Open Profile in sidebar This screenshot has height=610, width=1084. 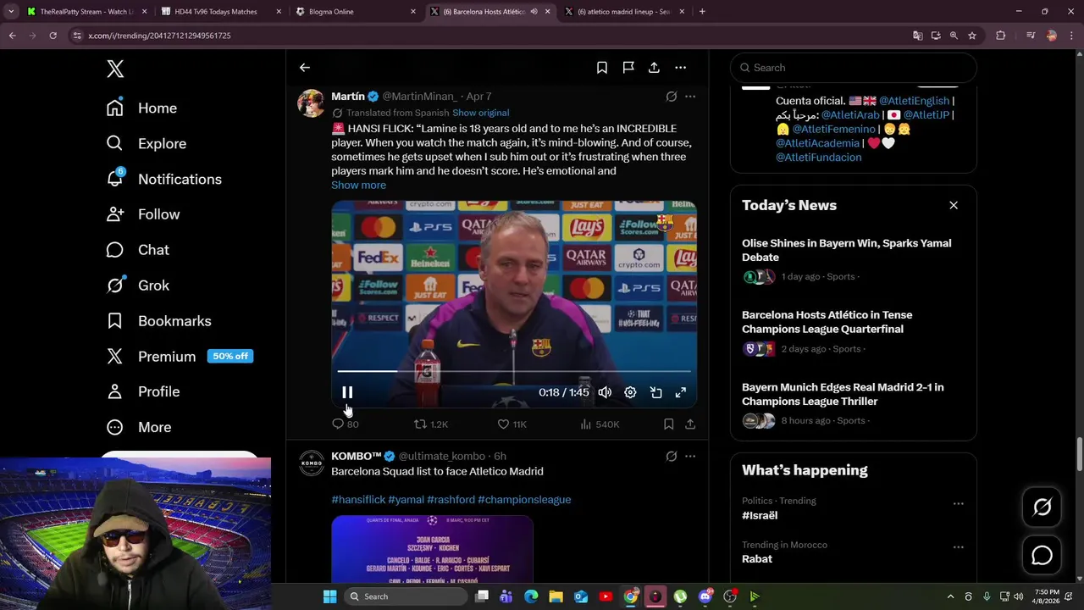tap(142, 392)
